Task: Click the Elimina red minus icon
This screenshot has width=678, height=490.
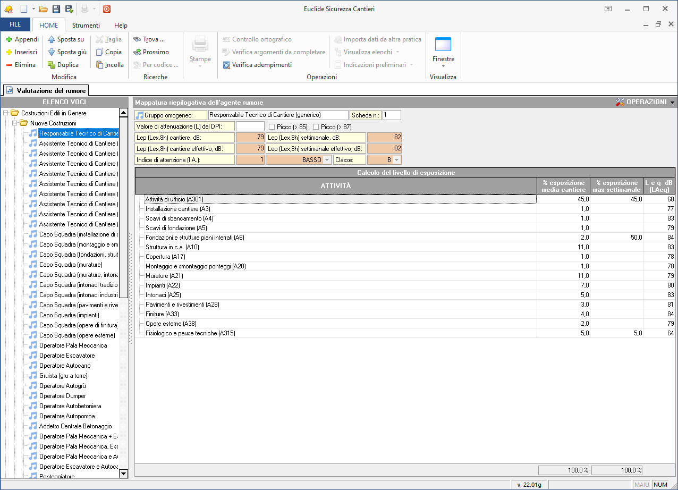Action: click(x=9, y=65)
